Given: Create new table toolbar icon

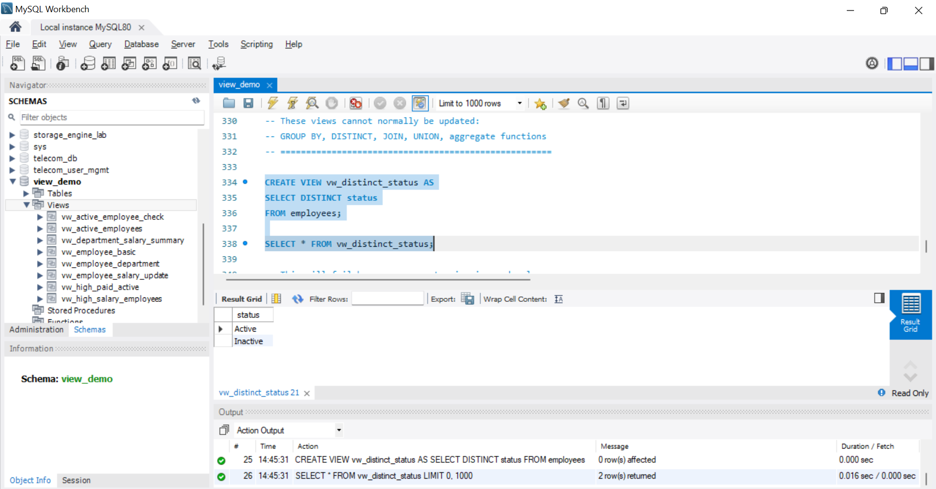Looking at the screenshot, I should click(x=108, y=63).
